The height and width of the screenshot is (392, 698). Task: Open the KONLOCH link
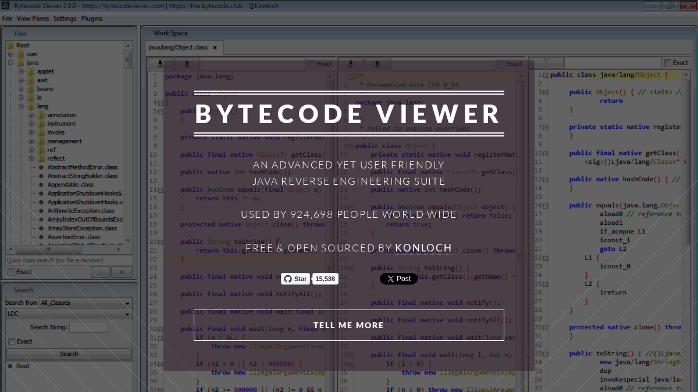pyautogui.click(x=423, y=248)
